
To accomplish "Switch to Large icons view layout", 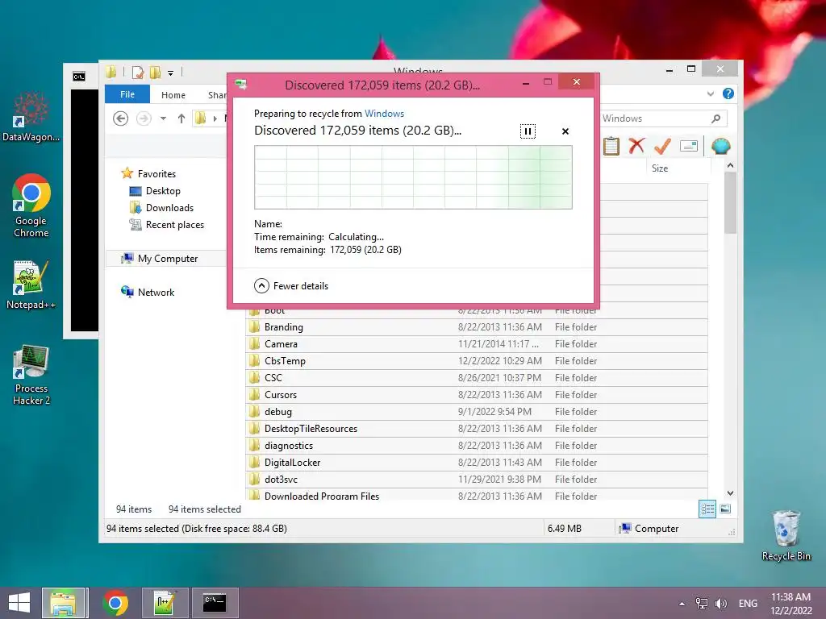I will pos(725,509).
